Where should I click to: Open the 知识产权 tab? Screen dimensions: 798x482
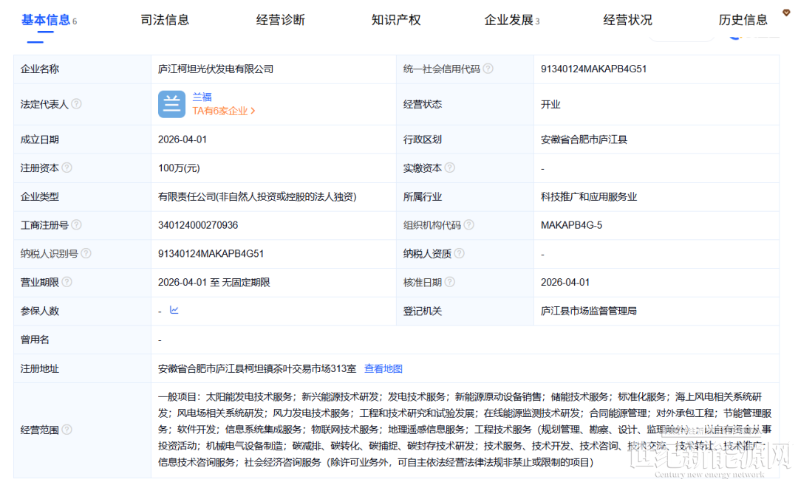pyautogui.click(x=396, y=20)
